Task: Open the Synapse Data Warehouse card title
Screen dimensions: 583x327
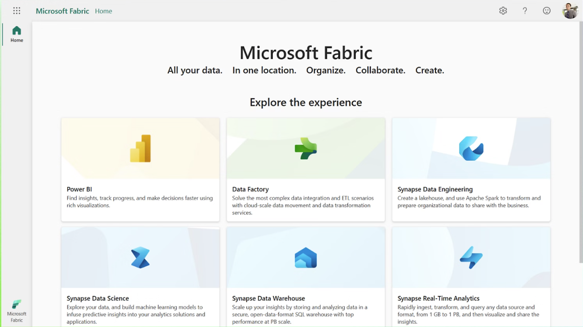Action: (268, 298)
